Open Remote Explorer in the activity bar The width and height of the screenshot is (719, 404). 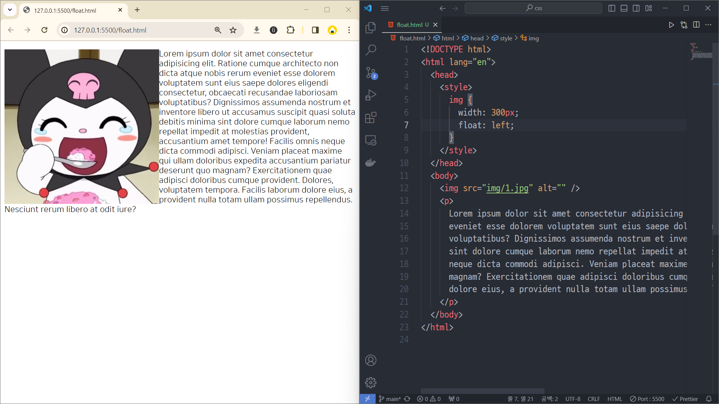pyautogui.click(x=370, y=140)
